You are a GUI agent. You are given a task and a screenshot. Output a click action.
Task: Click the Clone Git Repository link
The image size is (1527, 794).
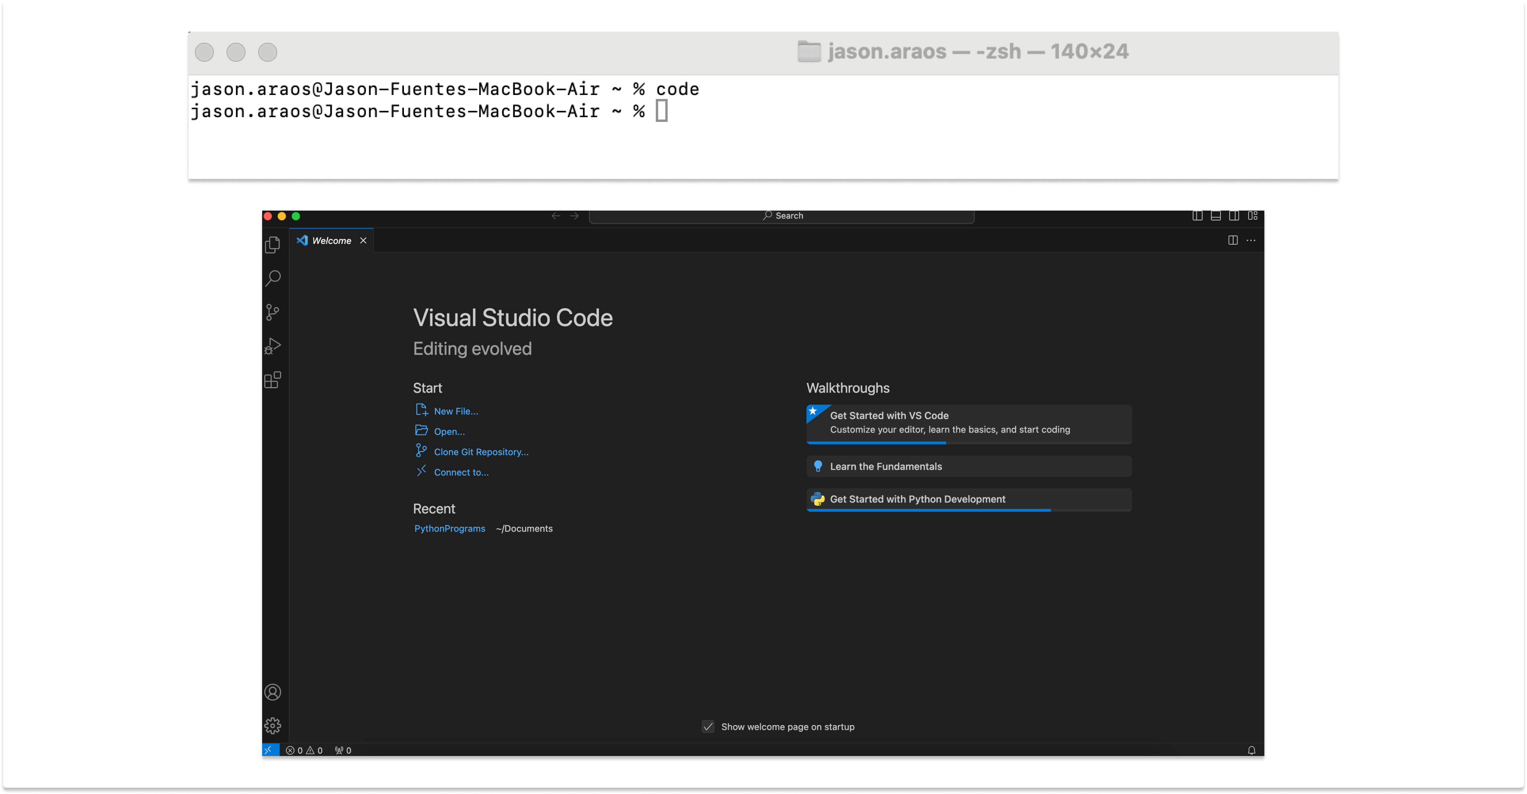click(481, 452)
